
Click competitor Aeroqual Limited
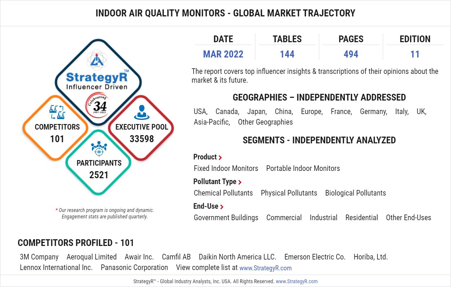[92, 257]
